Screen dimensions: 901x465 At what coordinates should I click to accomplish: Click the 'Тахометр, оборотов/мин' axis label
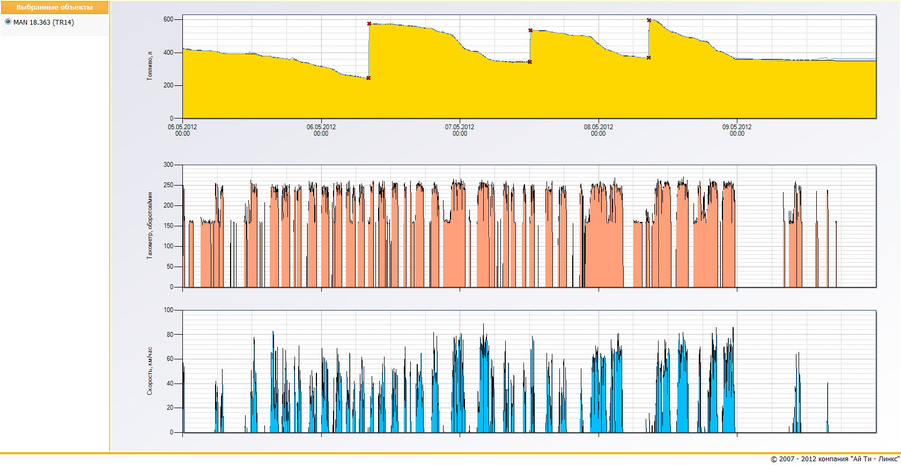click(x=150, y=225)
